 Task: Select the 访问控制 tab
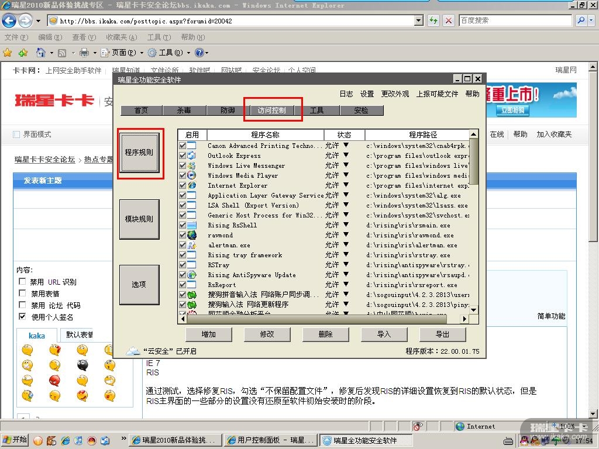pyautogui.click(x=271, y=110)
